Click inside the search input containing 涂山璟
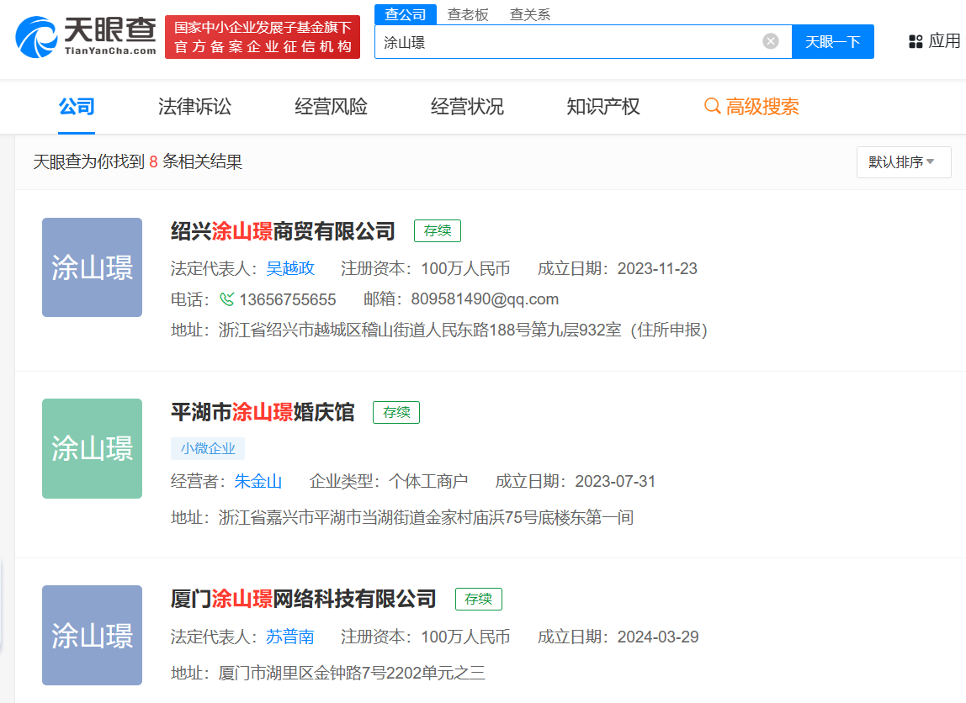Viewport: 966px width, 703px height. (x=547, y=40)
